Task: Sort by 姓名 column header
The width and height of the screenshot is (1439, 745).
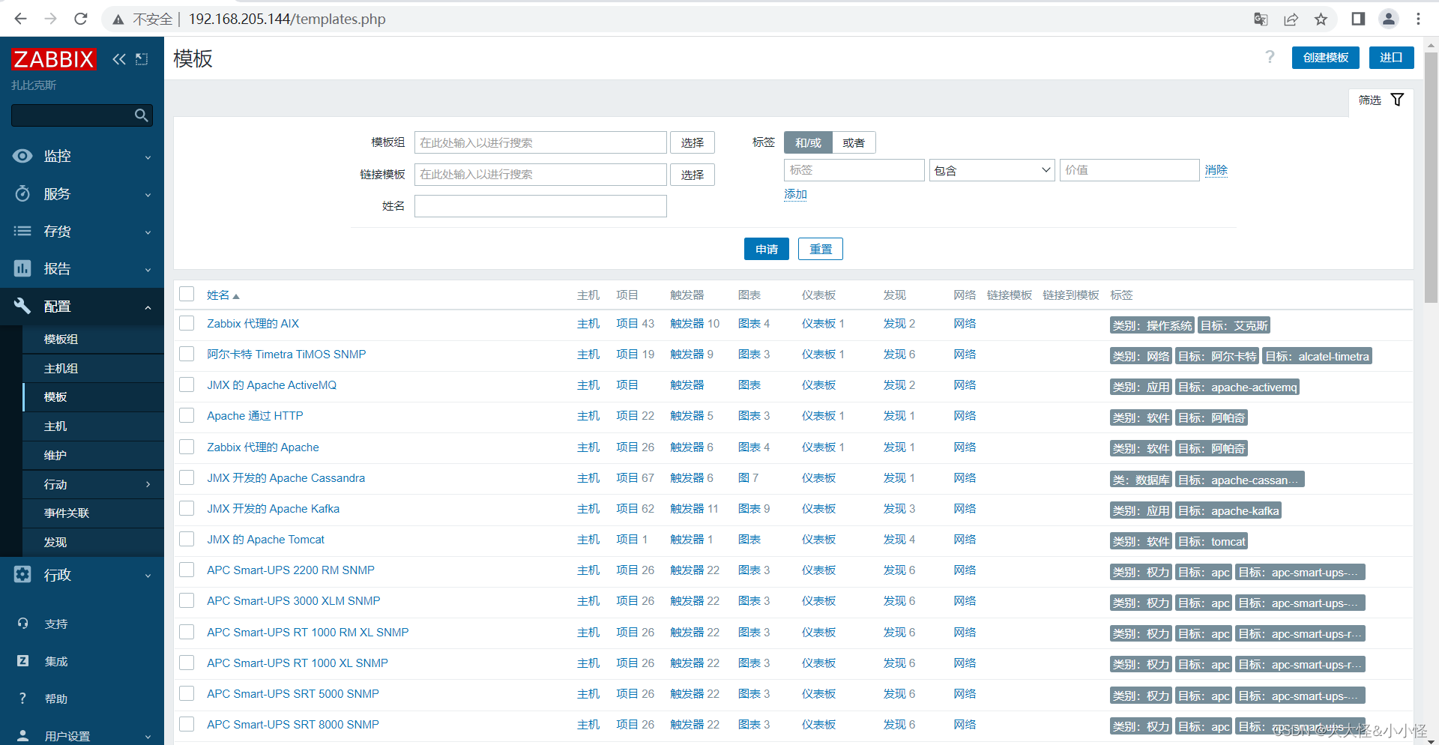Action: pyautogui.click(x=223, y=295)
